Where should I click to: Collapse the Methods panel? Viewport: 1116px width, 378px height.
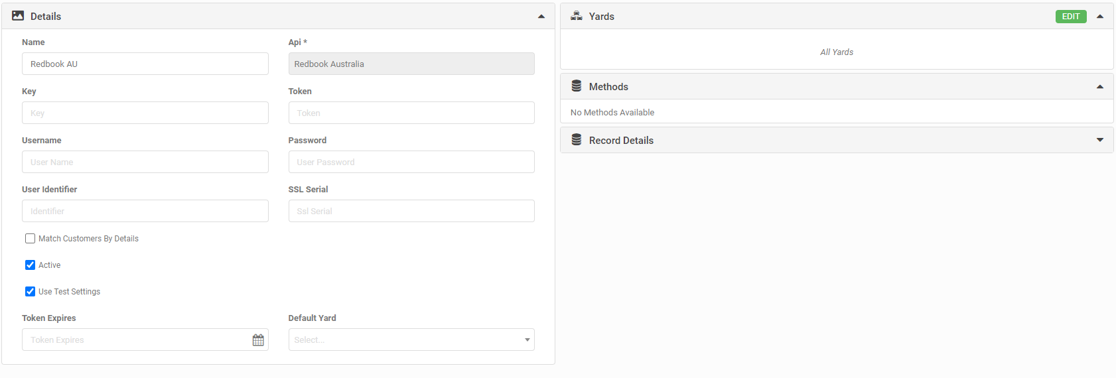(x=1100, y=87)
